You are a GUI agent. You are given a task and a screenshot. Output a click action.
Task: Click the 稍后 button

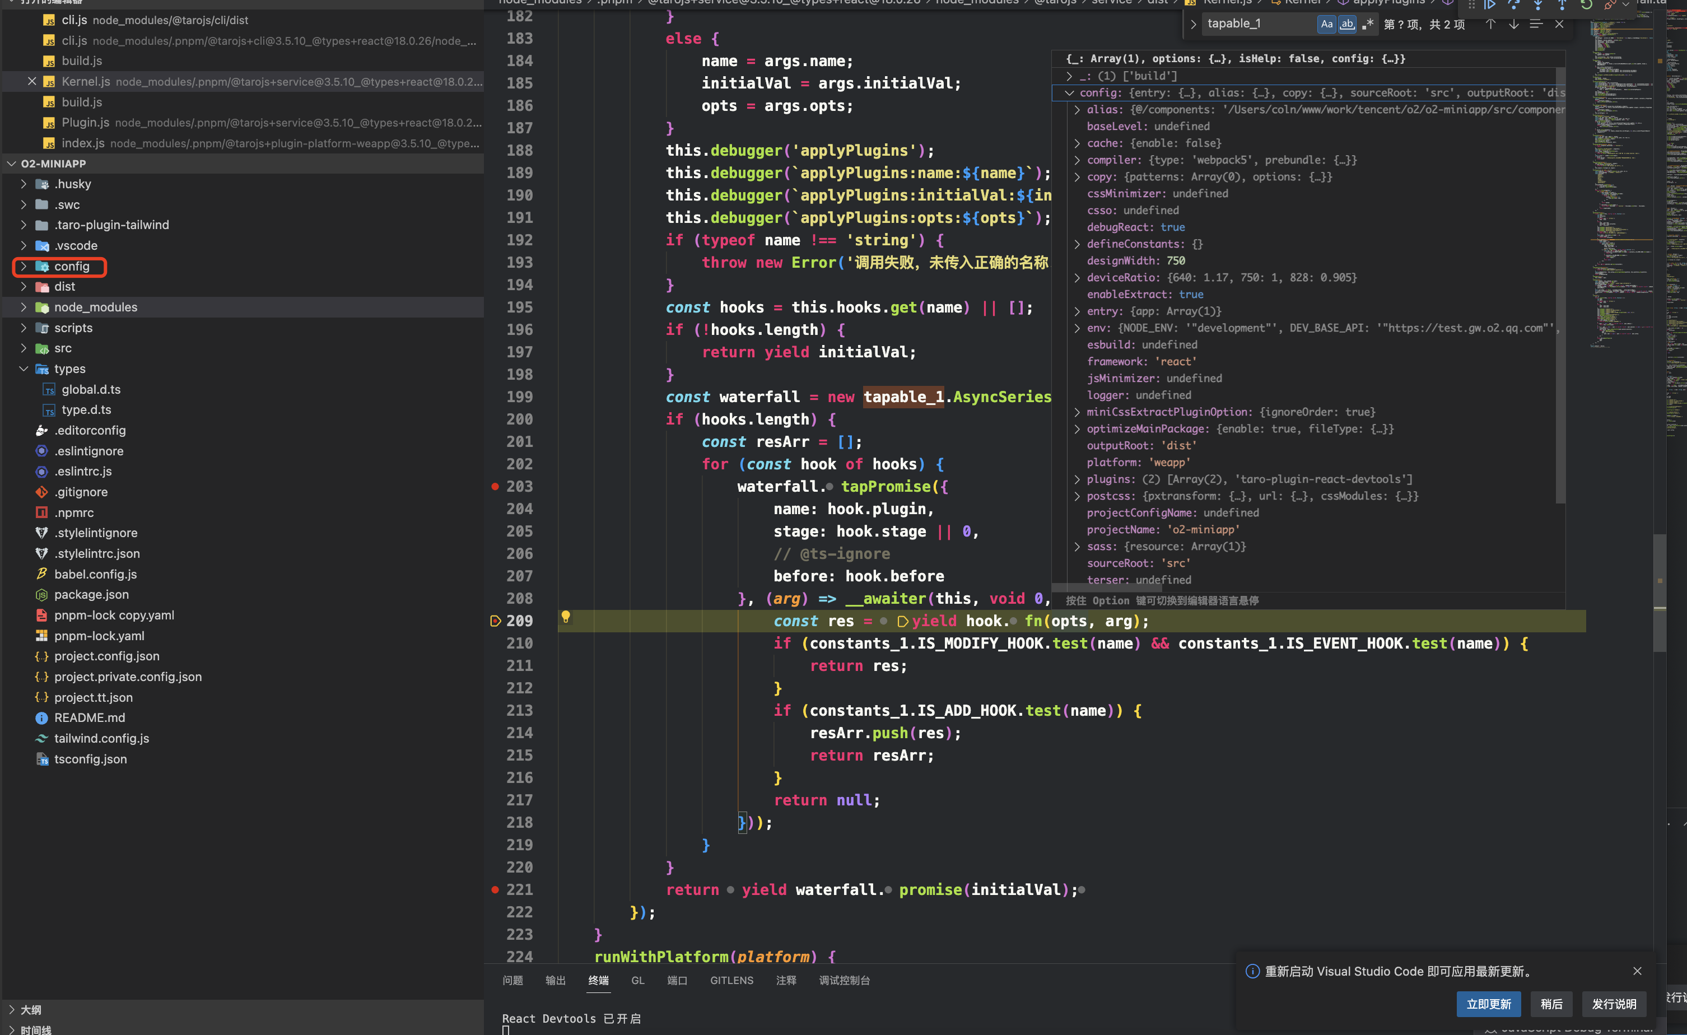(x=1551, y=1004)
